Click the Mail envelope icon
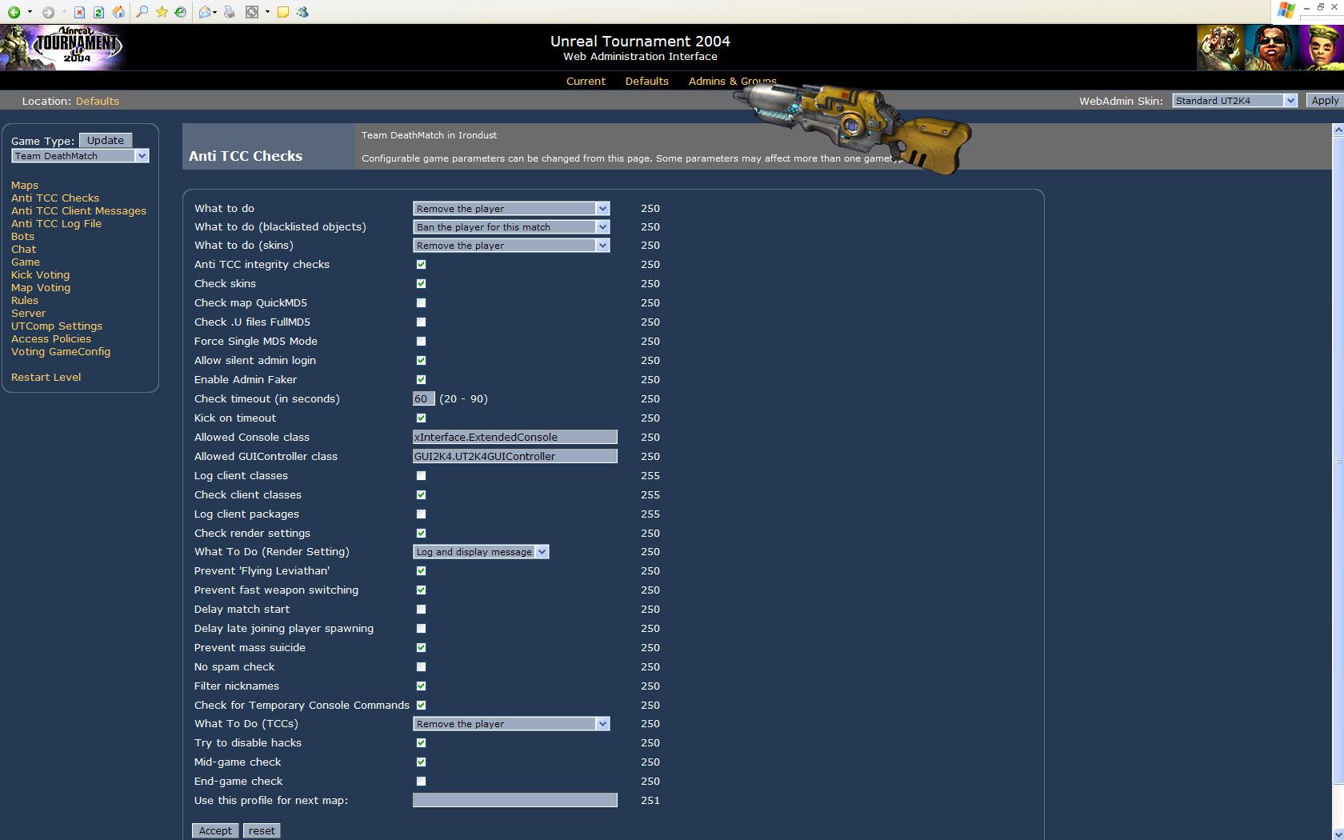This screenshot has height=840, width=1344. (x=205, y=12)
